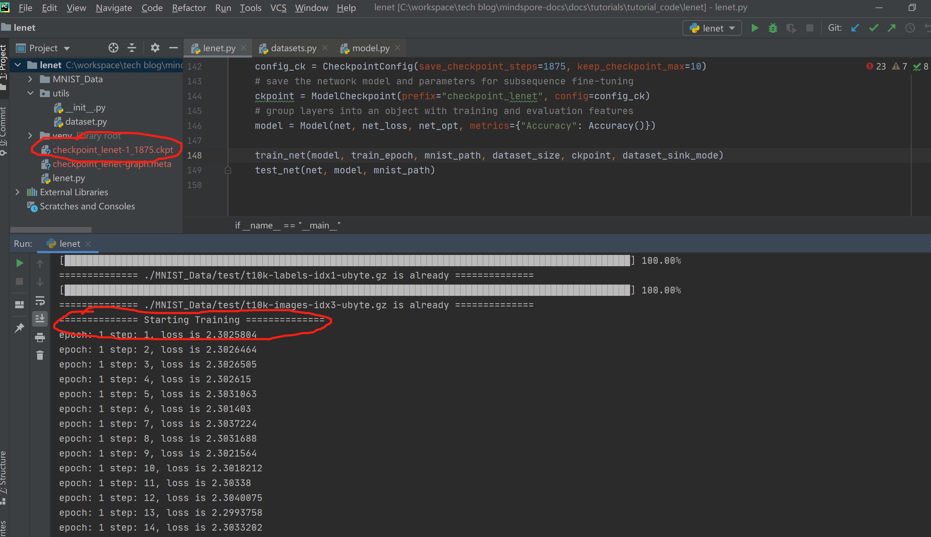Click the green Run button in top toolbar
The width and height of the screenshot is (931, 537).
click(x=755, y=28)
